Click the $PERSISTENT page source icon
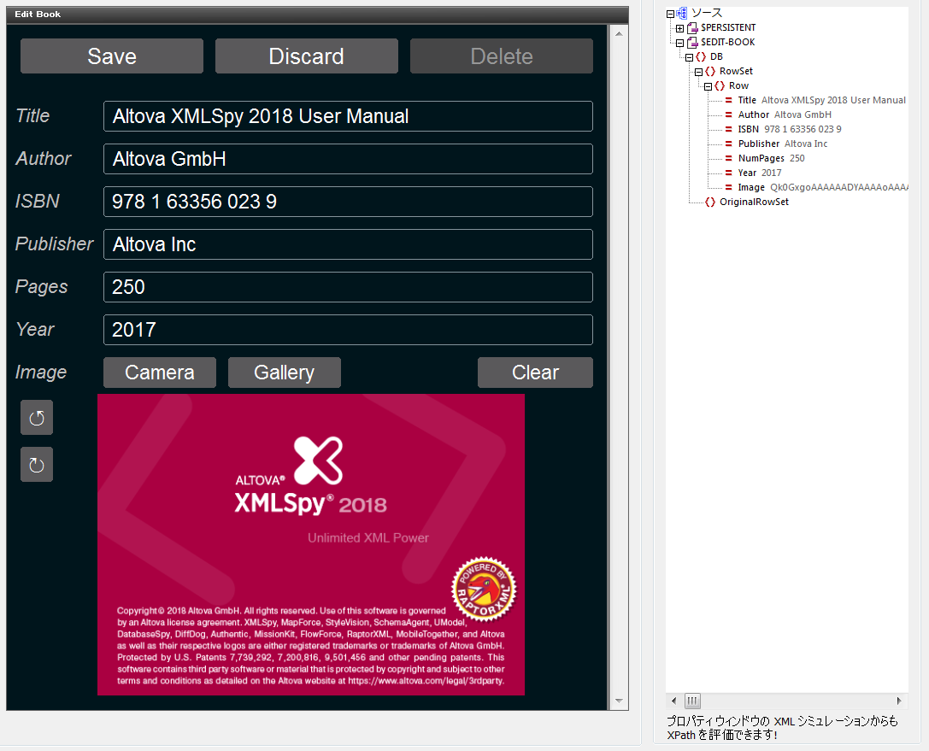The width and height of the screenshot is (929, 751). point(692,28)
